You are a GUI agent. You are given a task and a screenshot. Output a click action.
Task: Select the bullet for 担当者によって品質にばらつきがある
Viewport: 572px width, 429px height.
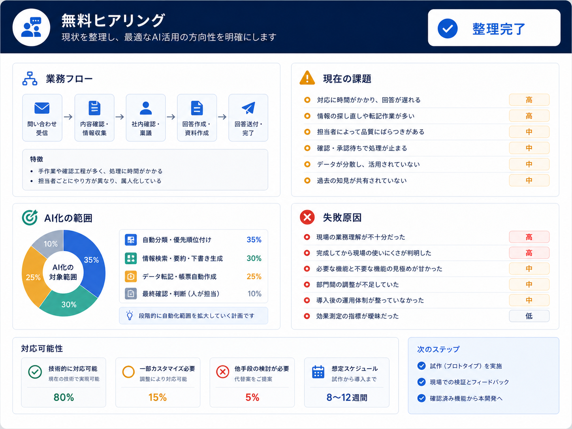(x=307, y=132)
